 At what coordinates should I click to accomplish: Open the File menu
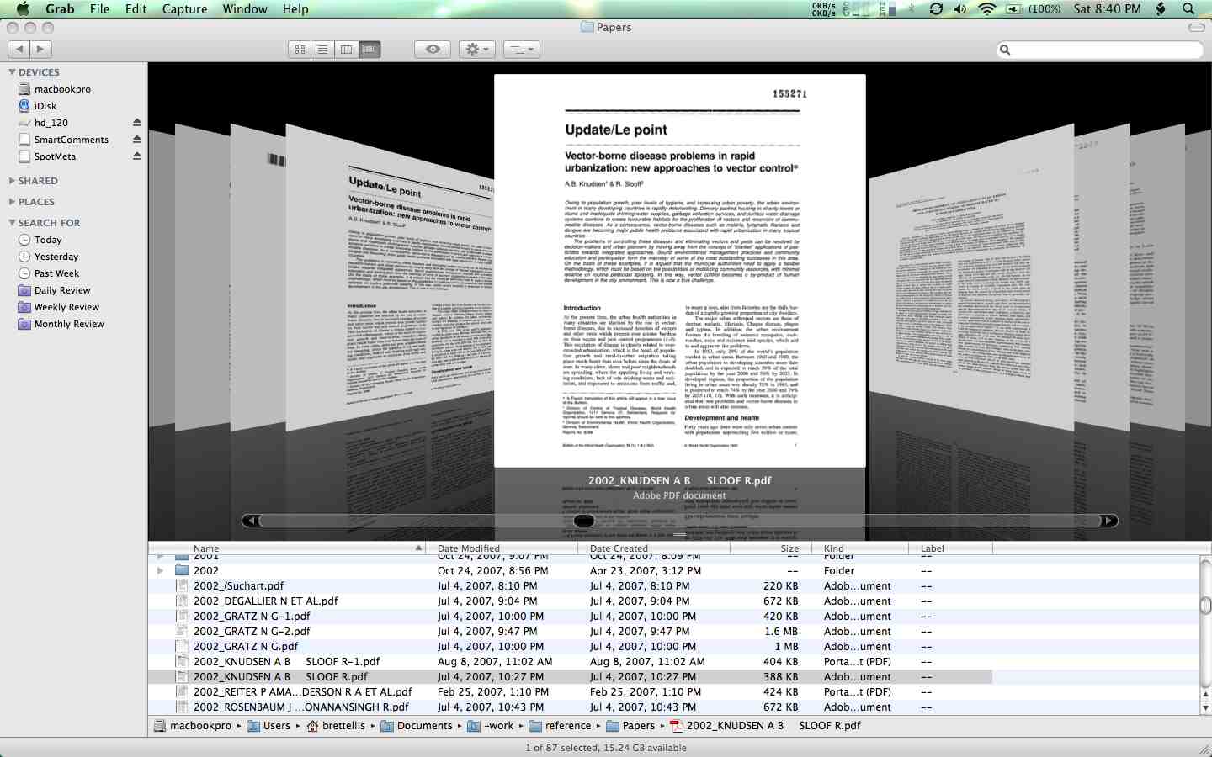pos(99,9)
